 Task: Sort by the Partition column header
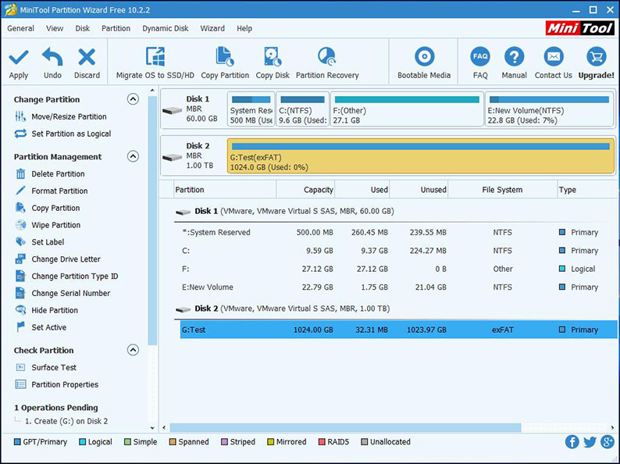click(x=225, y=190)
